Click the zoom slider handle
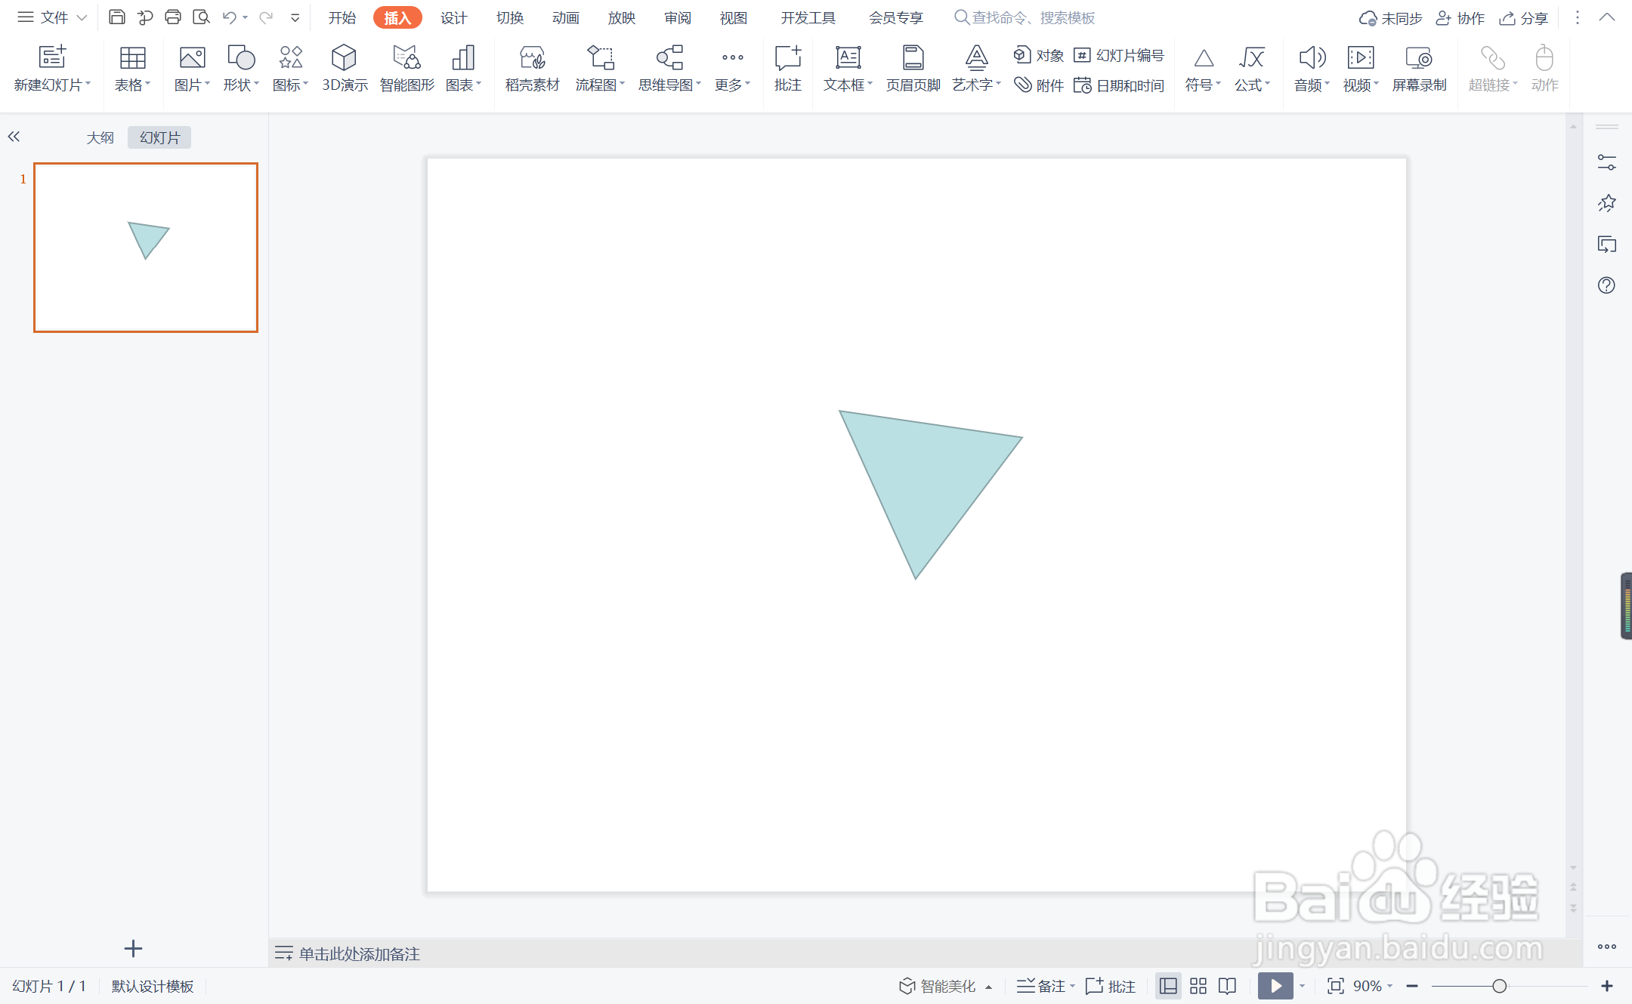This screenshot has width=1632, height=1004. [1499, 986]
